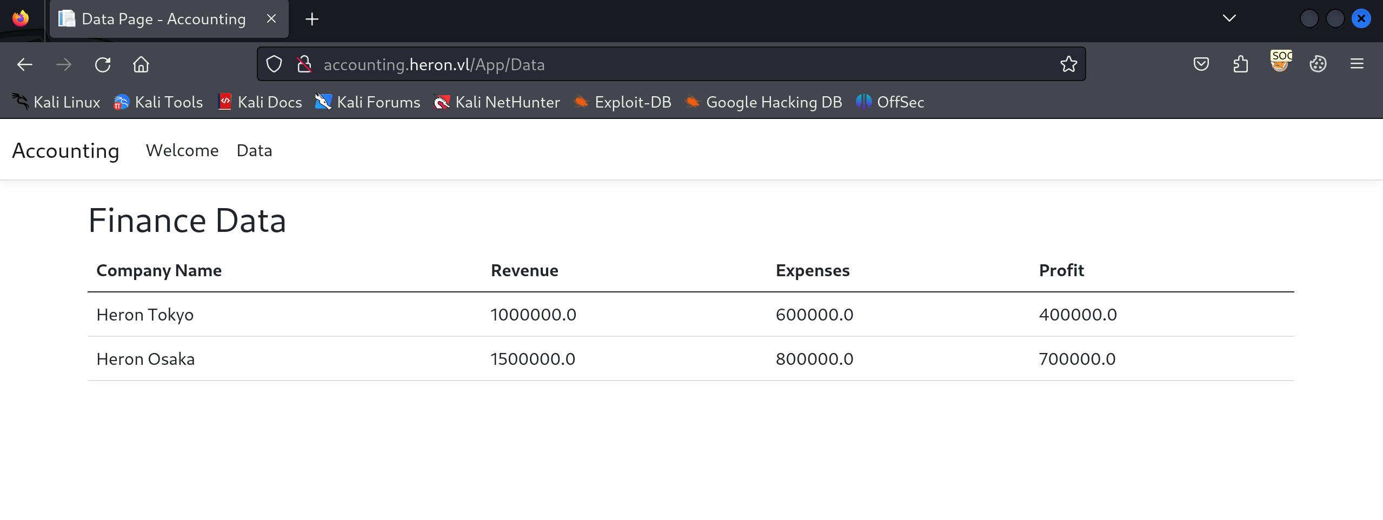Open the Data navigation link
Screen dimensions: 1383x520
point(254,150)
